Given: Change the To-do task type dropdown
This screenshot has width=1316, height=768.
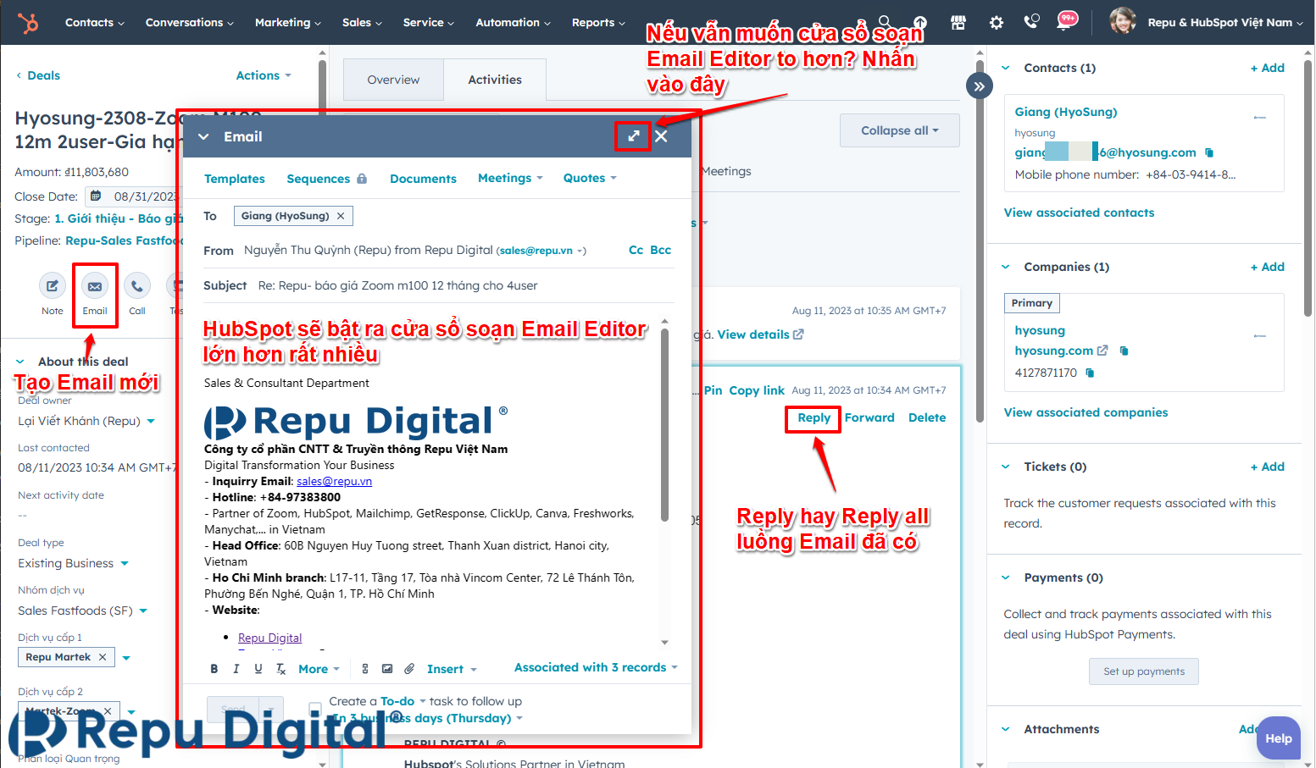Looking at the screenshot, I should (x=403, y=701).
